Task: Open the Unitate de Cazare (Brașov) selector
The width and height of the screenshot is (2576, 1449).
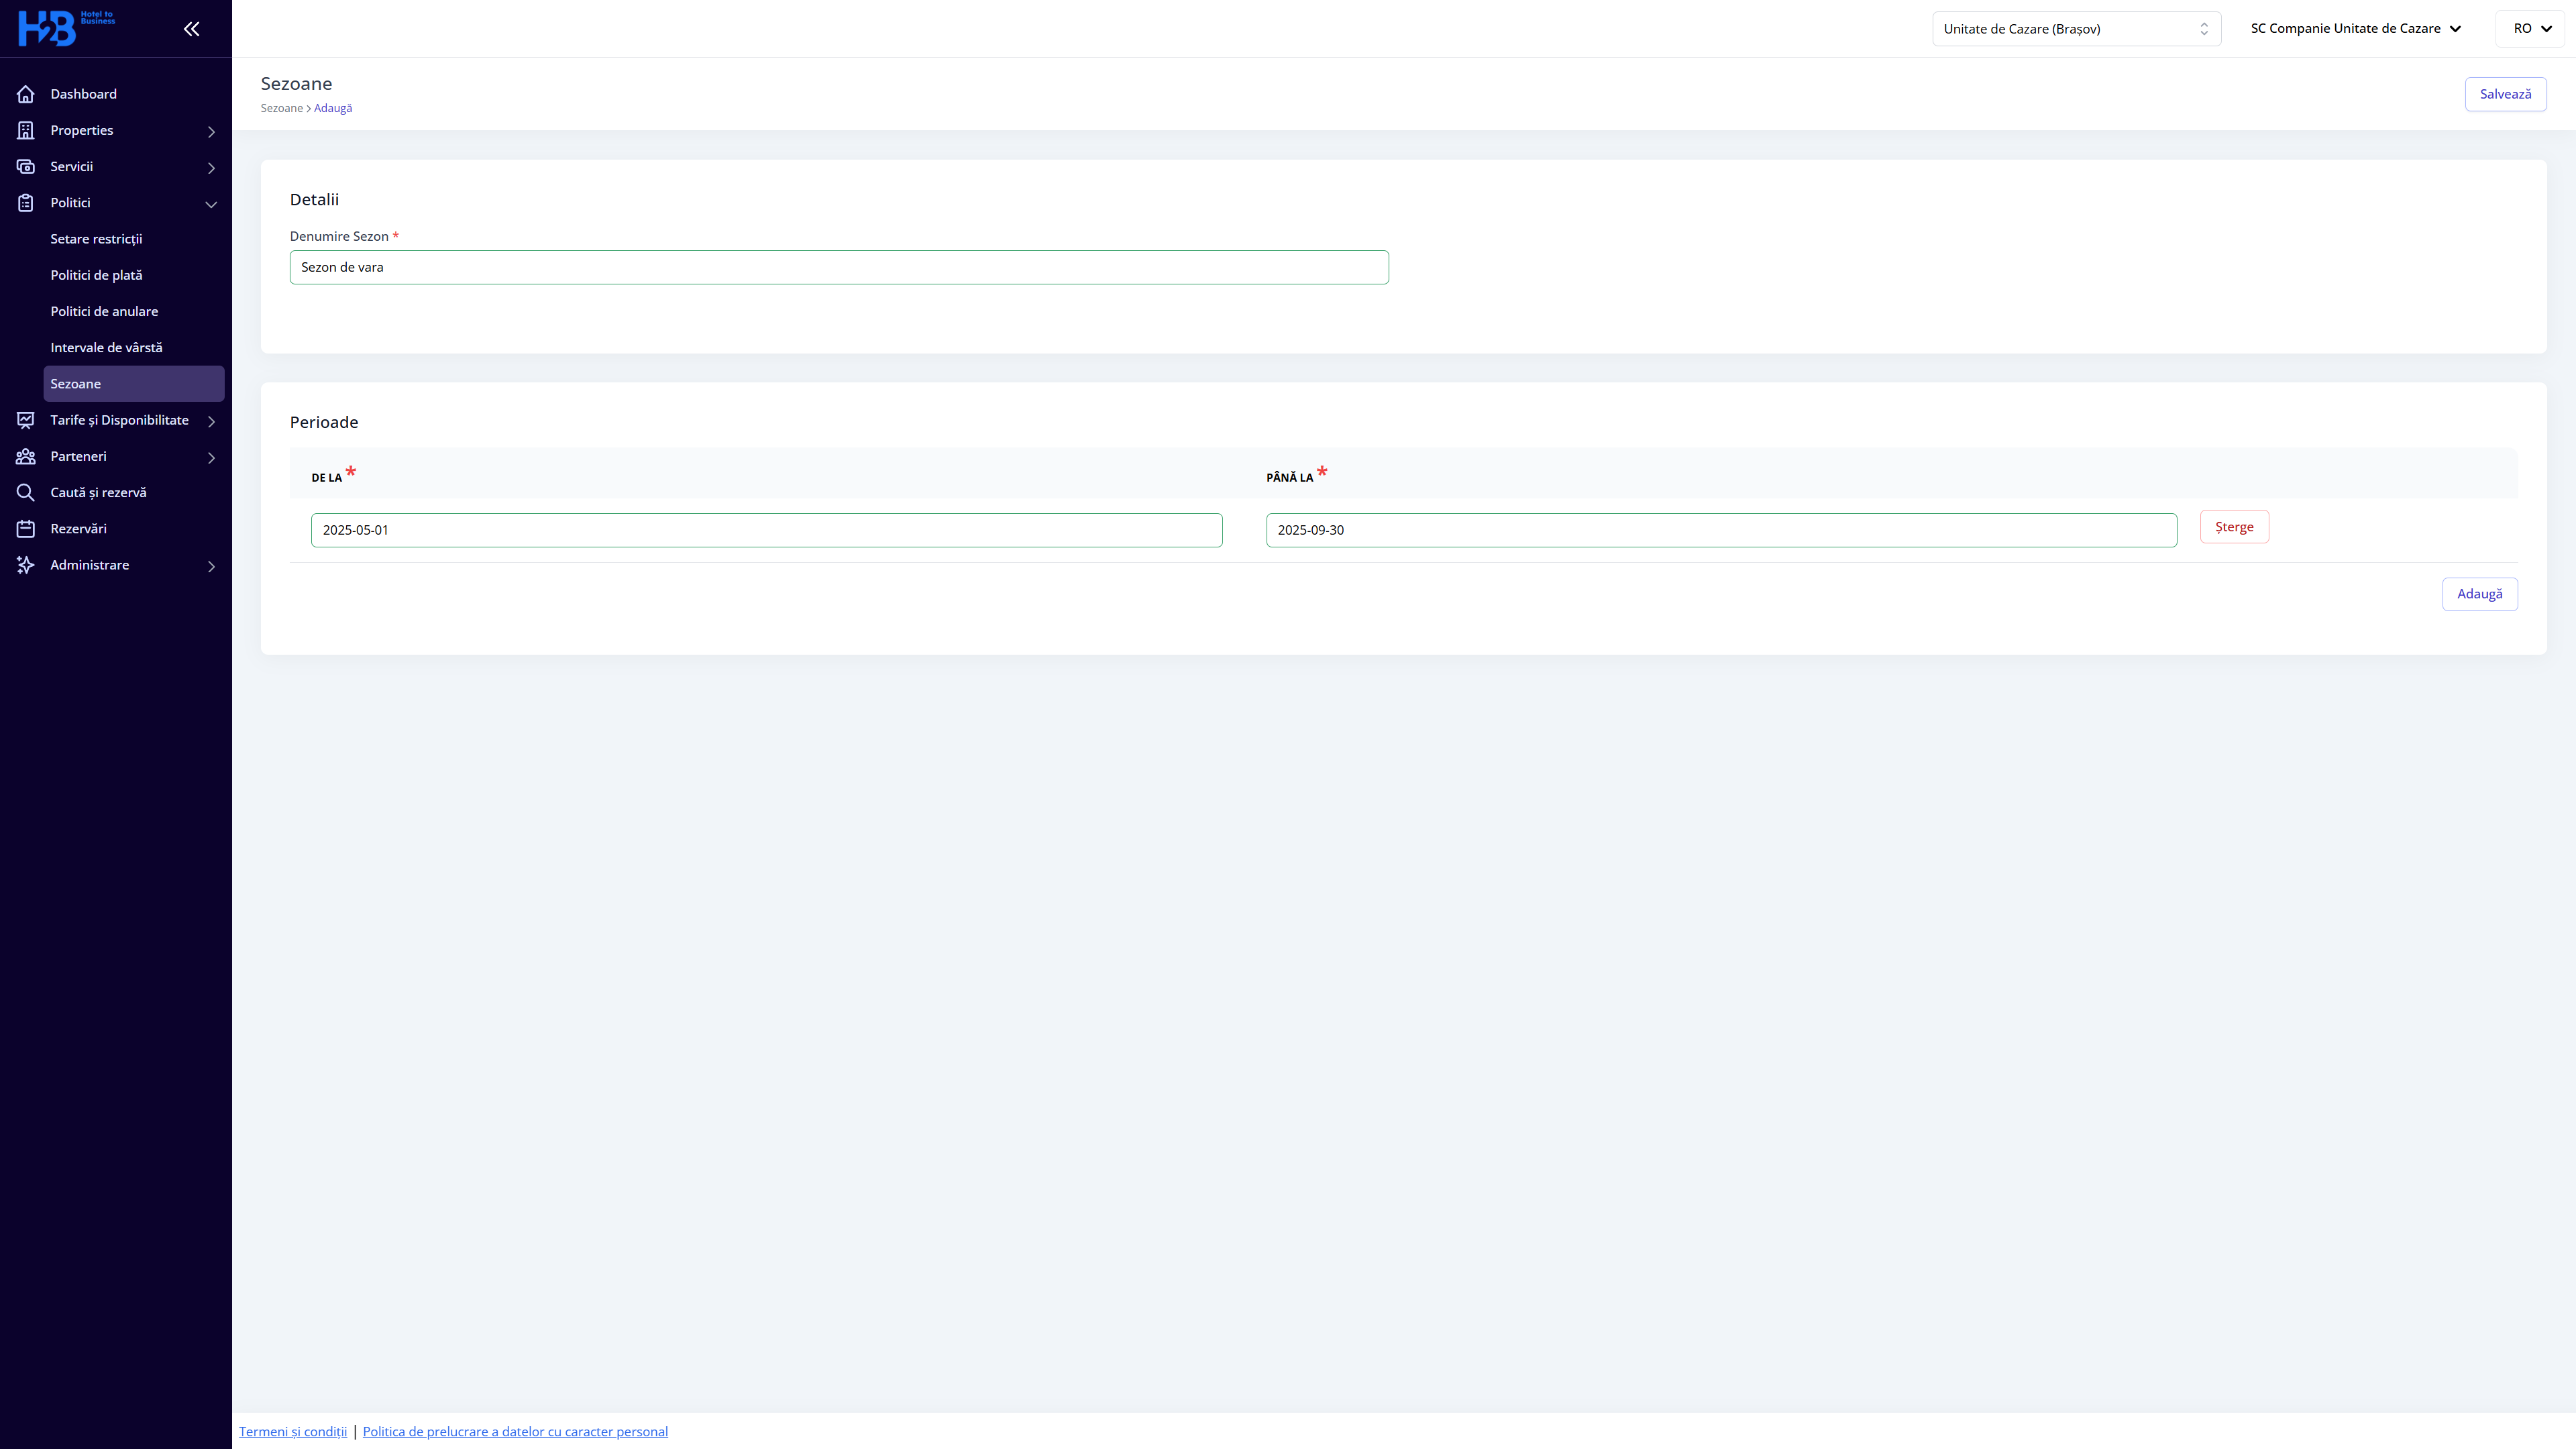Action: click(2076, 29)
